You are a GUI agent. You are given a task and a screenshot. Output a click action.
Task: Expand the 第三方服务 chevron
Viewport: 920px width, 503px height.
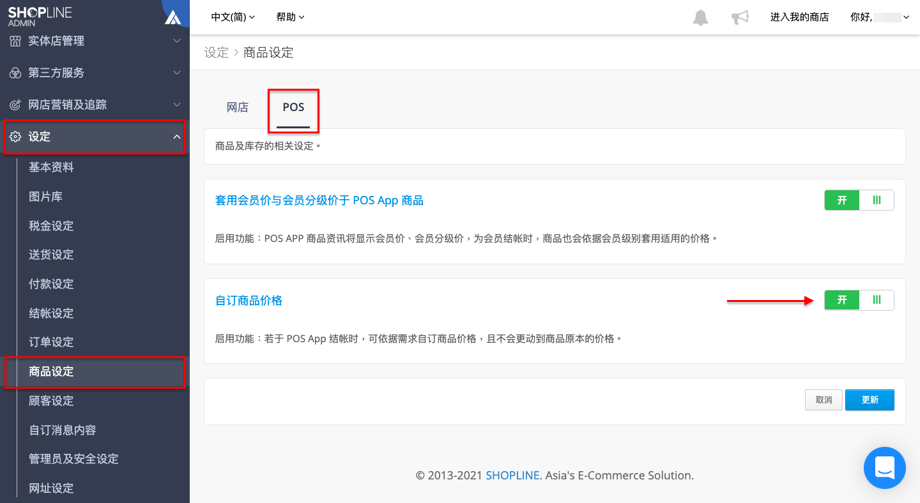(177, 73)
